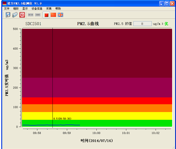Open file using the folder icon
This screenshot has height=149, width=176.
pyautogui.click(x=15, y=15)
